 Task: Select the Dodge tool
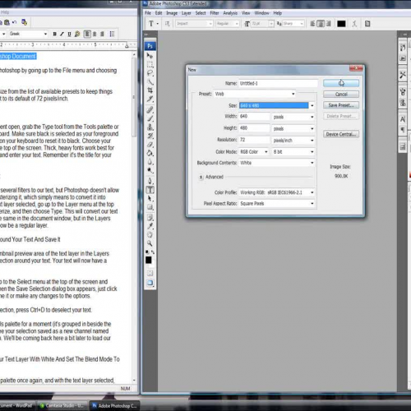tap(150, 170)
